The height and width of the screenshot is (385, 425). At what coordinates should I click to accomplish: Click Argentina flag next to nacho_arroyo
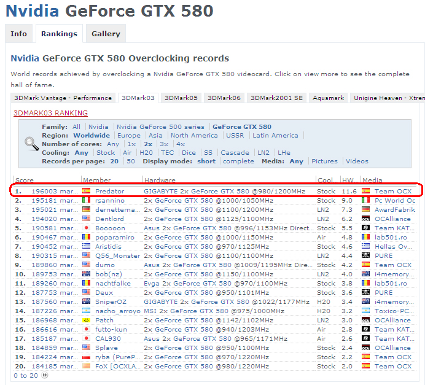pyautogui.click(x=87, y=311)
